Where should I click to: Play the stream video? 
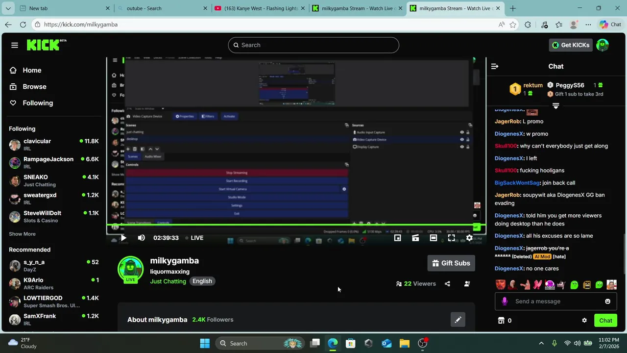click(123, 238)
